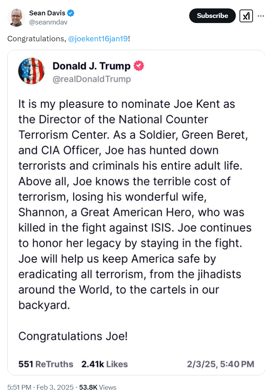
Task: Open Sean Davis's profile avatar
Action: (x=16, y=18)
